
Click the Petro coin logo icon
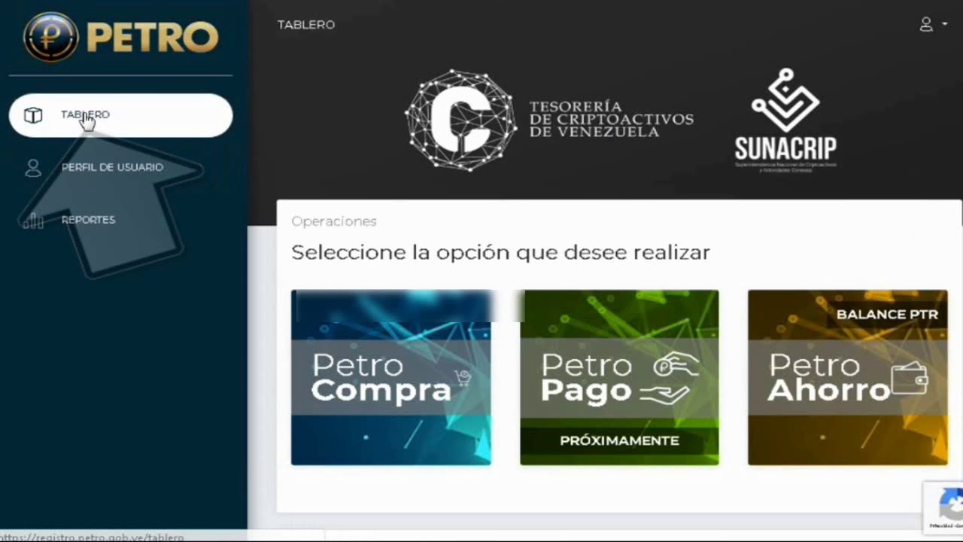(x=50, y=36)
